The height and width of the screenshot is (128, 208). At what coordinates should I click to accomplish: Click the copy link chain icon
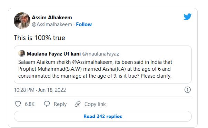click(x=78, y=104)
